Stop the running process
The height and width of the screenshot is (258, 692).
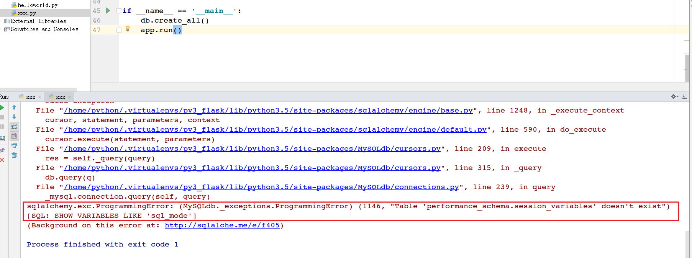[2, 117]
